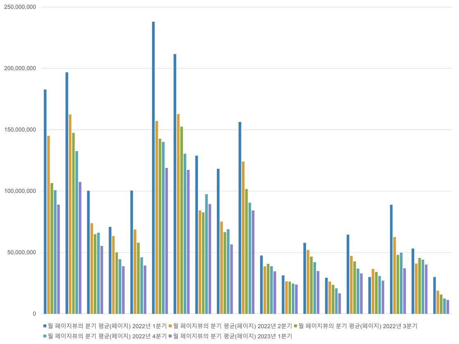Click the rightmost purple bar
Screen dimensions: 459x344
click(448, 307)
